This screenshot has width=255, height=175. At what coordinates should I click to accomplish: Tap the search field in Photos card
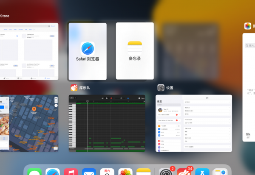point(250,46)
